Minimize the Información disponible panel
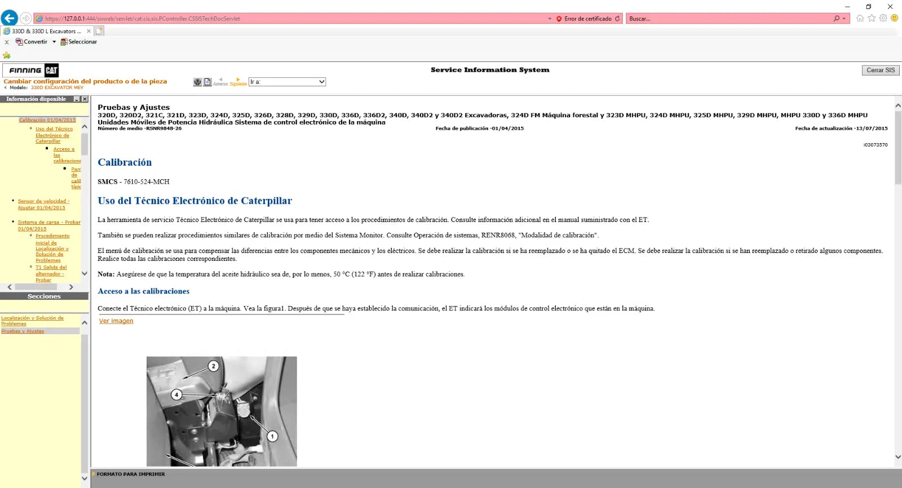Viewport: 902px width, 488px height. point(77,99)
